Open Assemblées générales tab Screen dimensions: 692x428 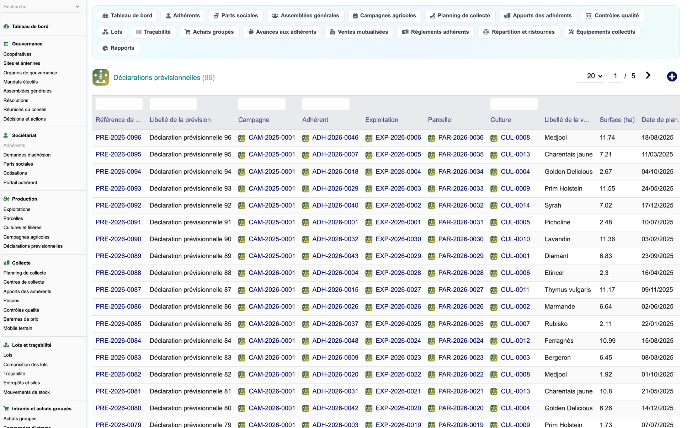tap(305, 16)
